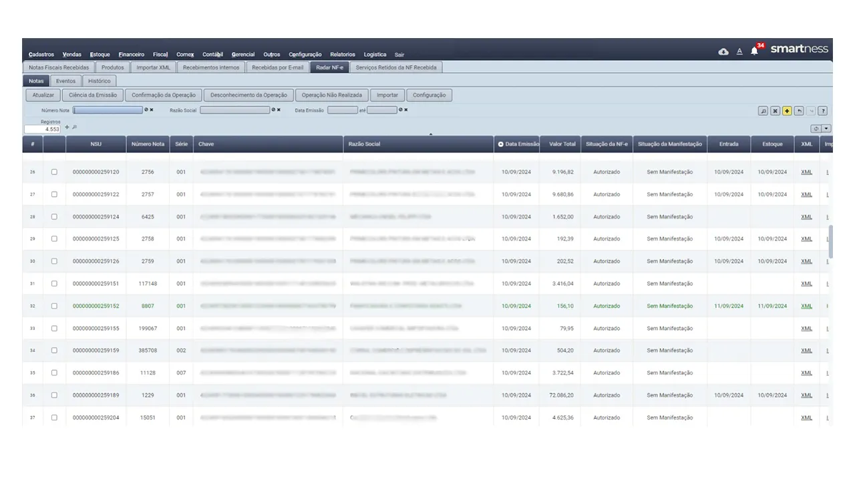
Task: Click the font size A icon
Action: (739, 51)
